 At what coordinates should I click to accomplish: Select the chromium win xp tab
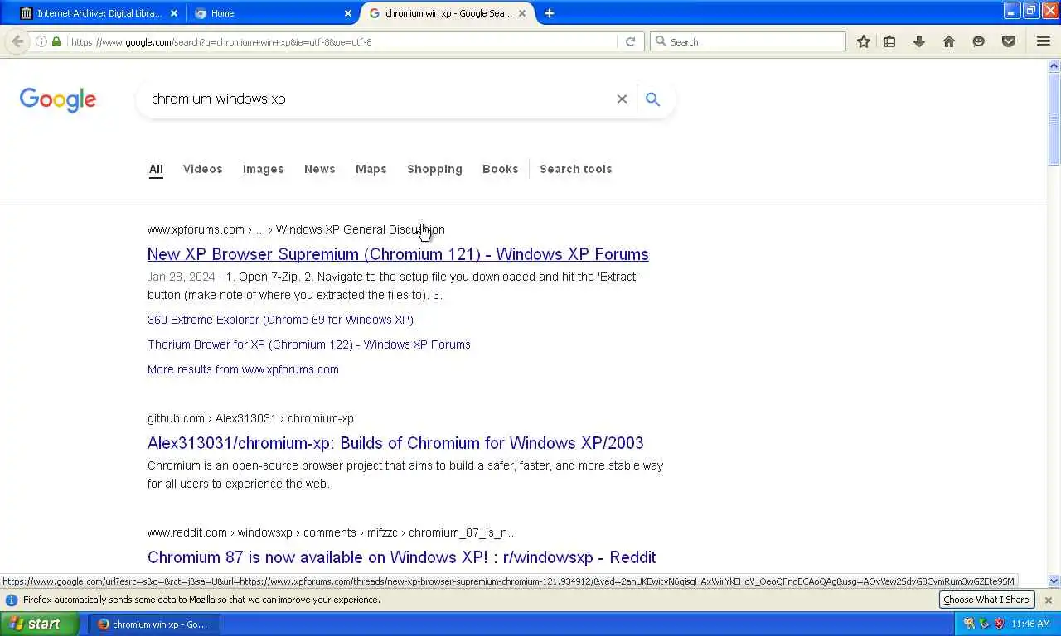pos(448,13)
